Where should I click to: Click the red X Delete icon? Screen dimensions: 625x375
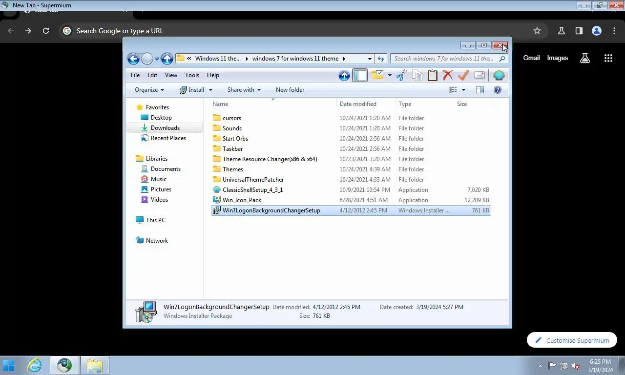(448, 75)
